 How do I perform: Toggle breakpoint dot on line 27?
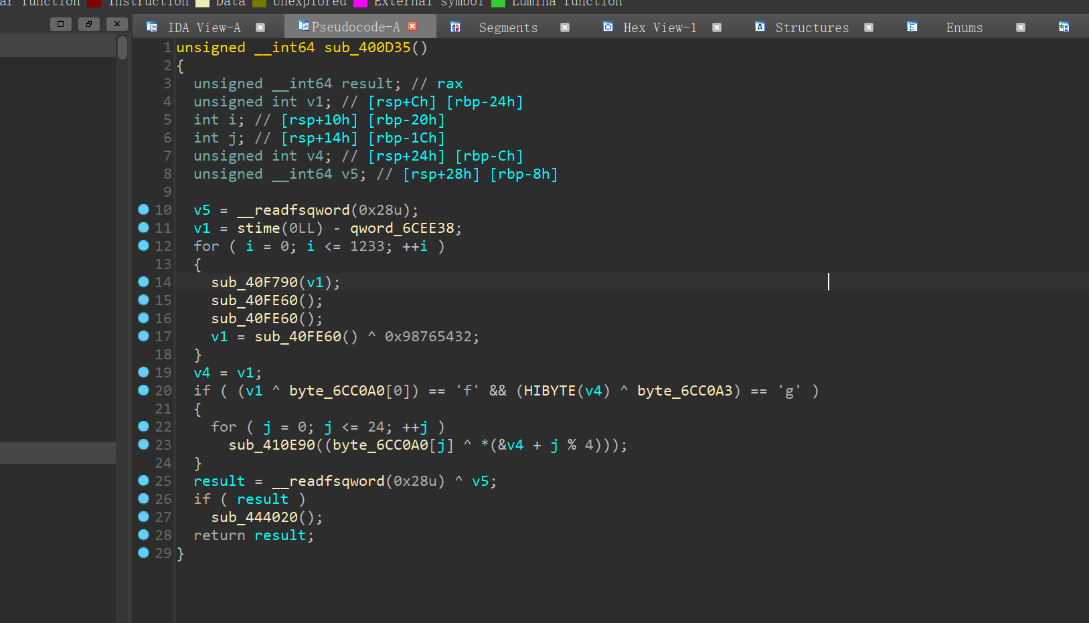pyautogui.click(x=143, y=517)
